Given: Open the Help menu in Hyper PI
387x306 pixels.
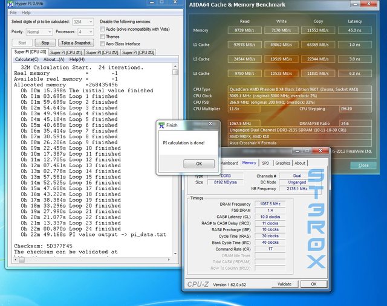Looking at the screenshot, I should tap(26, 13).
